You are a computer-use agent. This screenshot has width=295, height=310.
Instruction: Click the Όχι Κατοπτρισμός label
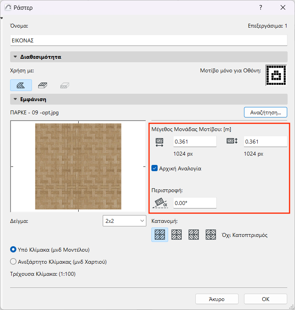click(244, 235)
